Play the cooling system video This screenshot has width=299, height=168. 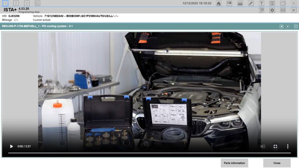point(11,146)
